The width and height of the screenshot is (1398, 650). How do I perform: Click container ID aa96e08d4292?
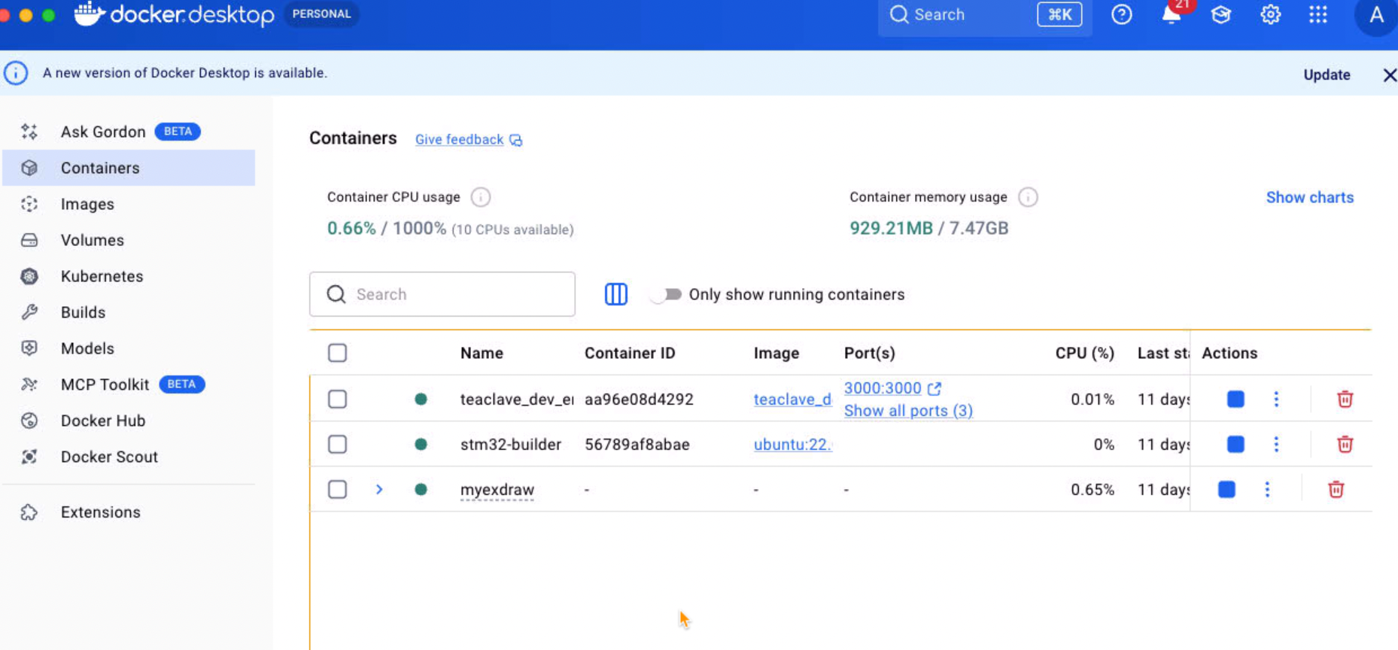point(639,399)
